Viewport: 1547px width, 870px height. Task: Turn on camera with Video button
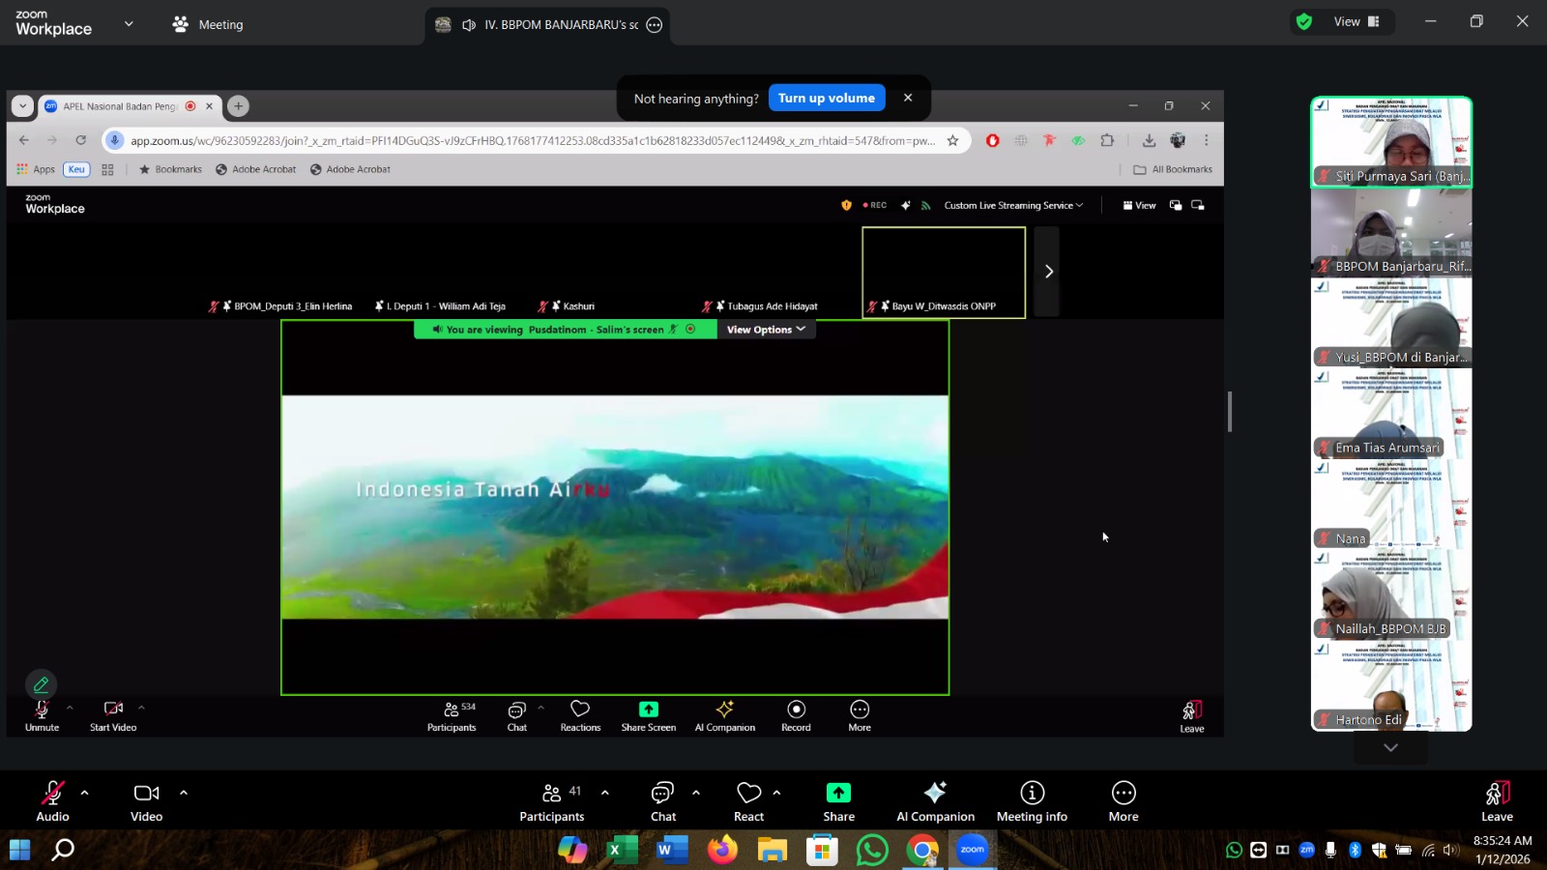146,801
